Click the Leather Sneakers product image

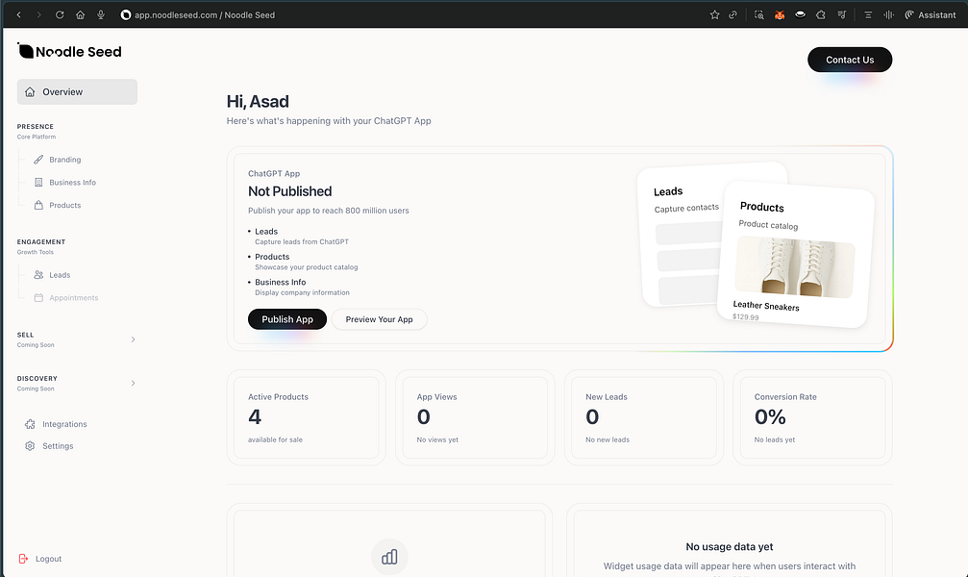795,267
